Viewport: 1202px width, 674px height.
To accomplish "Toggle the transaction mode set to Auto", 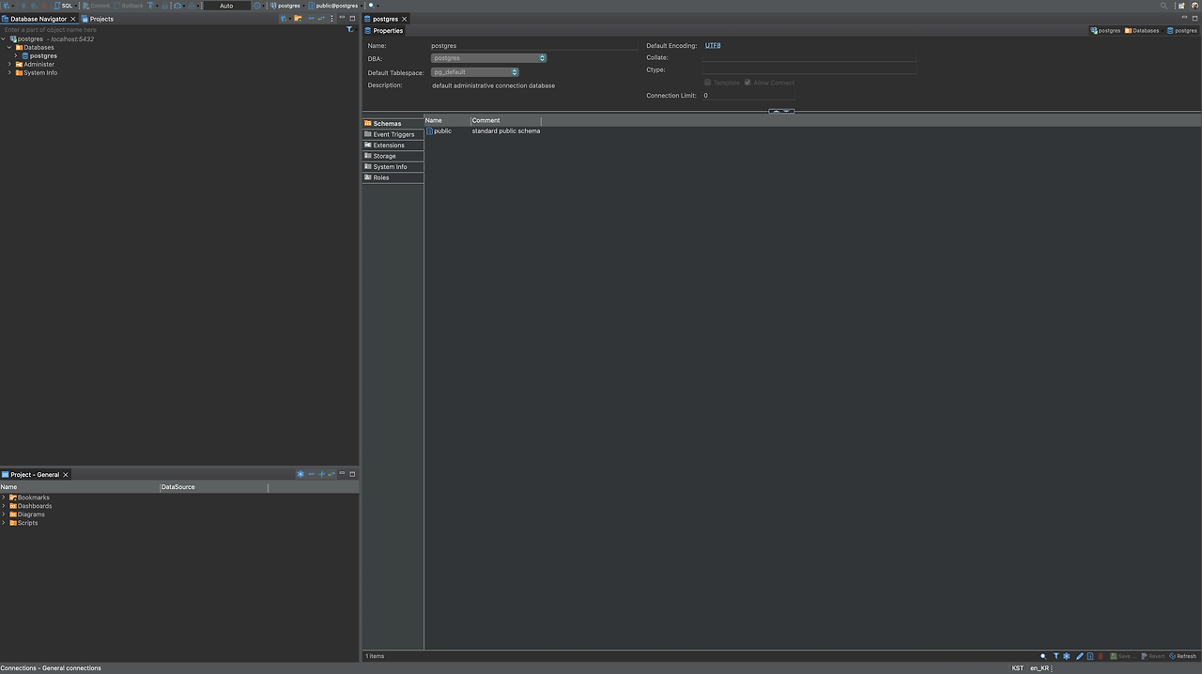I will click(x=225, y=5).
